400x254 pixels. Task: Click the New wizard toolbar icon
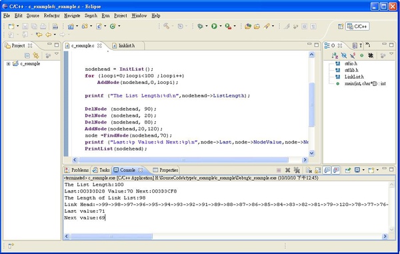pos(11,26)
